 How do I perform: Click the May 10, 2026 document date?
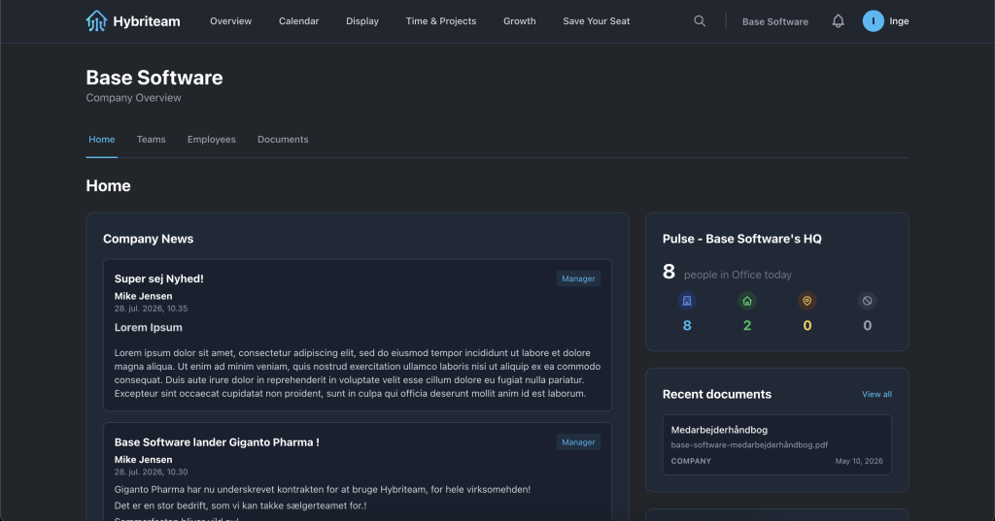pyautogui.click(x=859, y=462)
